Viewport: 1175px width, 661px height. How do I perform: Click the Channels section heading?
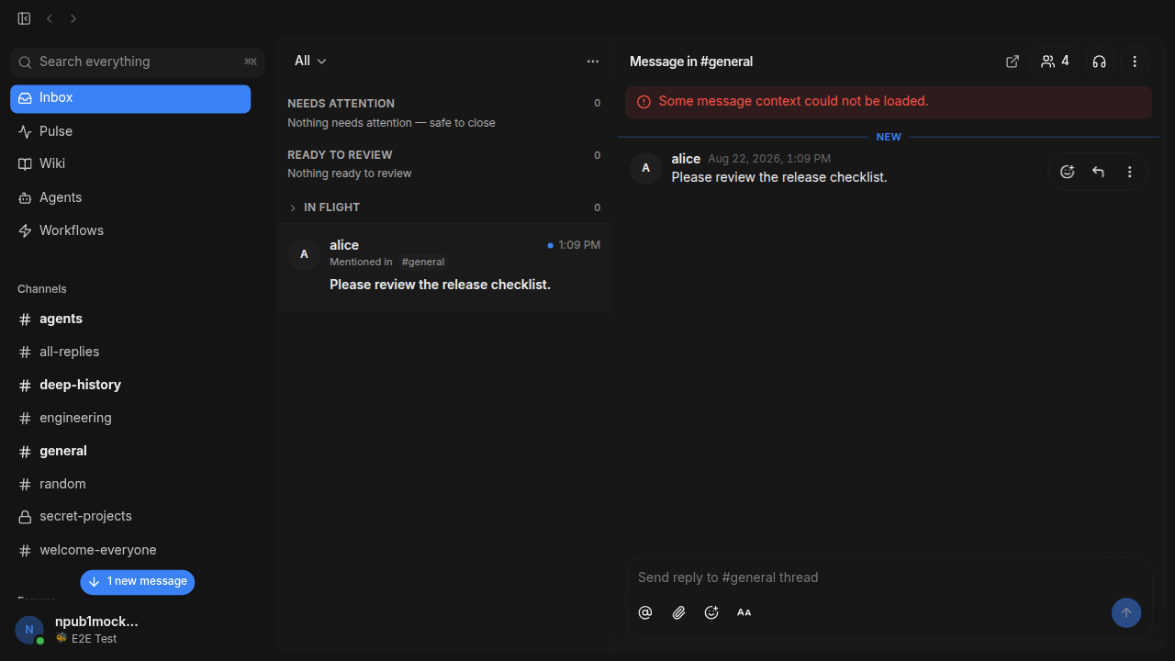tap(42, 289)
